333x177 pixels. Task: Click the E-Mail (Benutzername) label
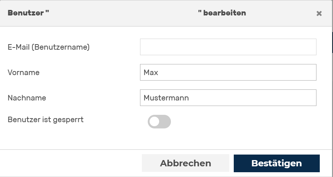tap(49, 47)
